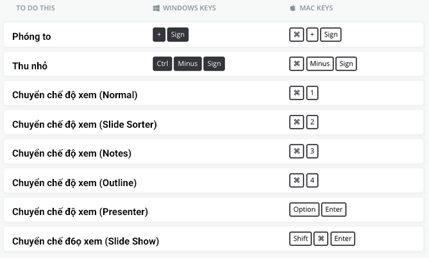429x258 pixels.
Task: Click Command key icon beside the 4 key
Action: [x=297, y=180]
